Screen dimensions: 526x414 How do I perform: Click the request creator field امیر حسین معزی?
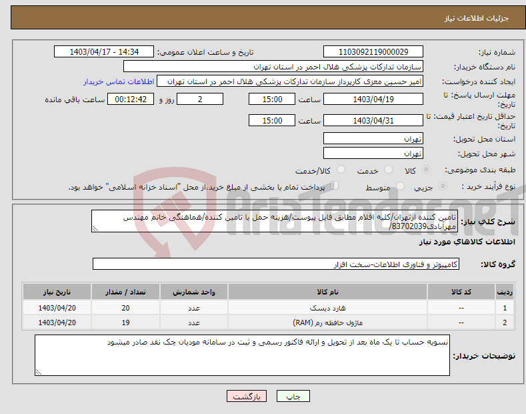click(290, 81)
